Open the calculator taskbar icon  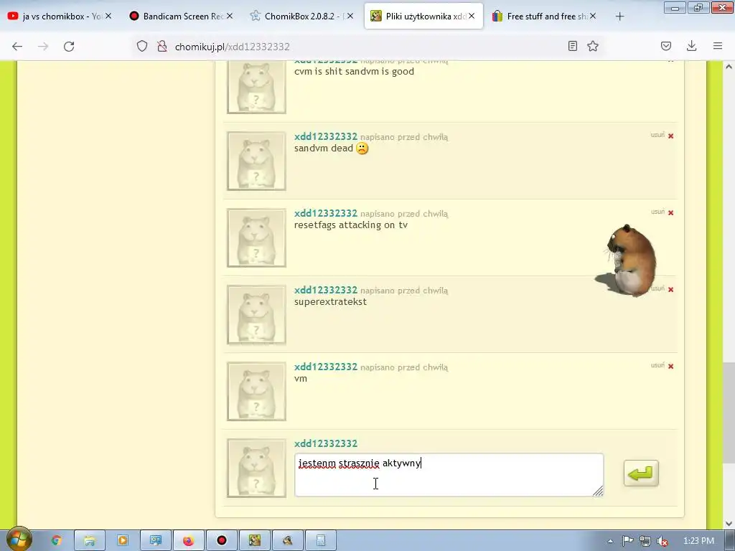coord(321,541)
